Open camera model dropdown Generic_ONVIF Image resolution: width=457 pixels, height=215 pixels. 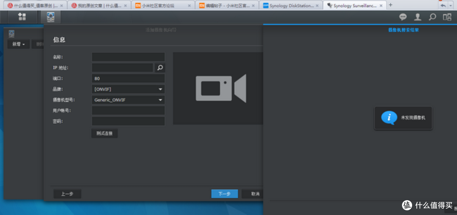[128, 100]
